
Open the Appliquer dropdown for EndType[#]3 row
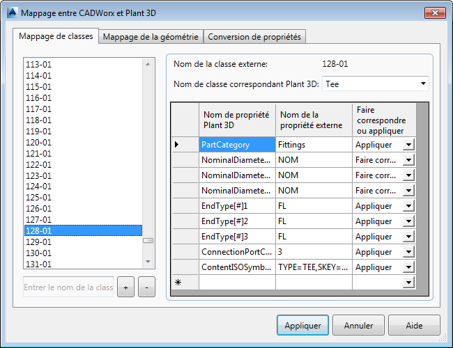(x=408, y=237)
